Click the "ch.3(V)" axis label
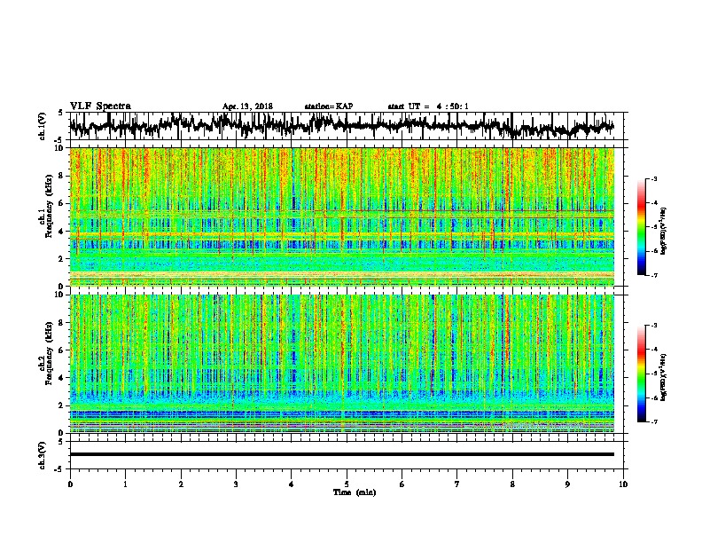 43,455
